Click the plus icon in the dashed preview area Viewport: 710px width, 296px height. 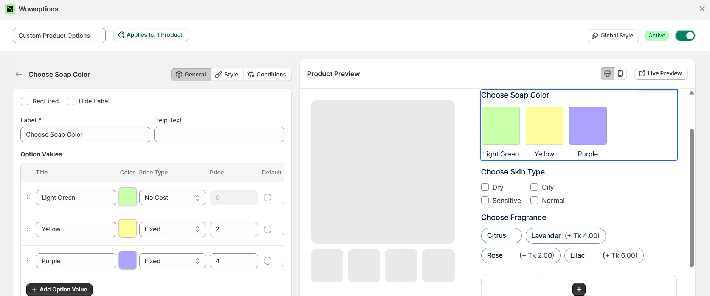point(578,289)
